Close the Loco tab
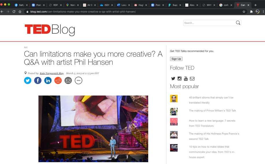The height and width of the screenshot is (164, 265). pyautogui.click(x=129, y=5)
